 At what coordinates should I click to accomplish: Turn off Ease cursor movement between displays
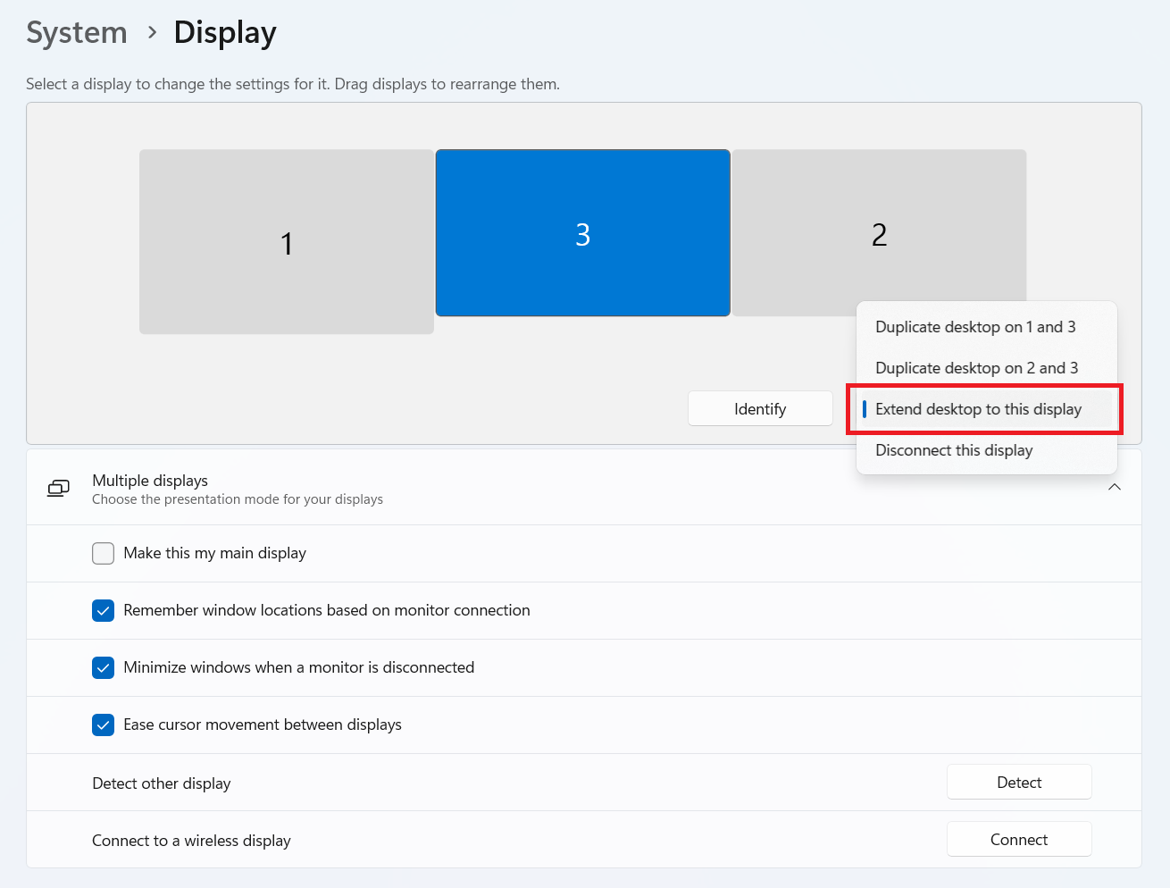pyautogui.click(x=104, y=725)
